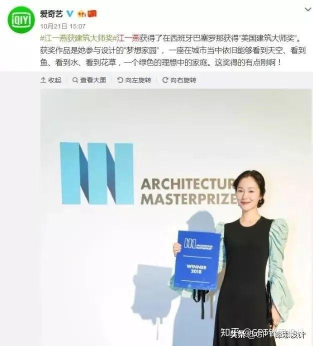Expand the post options chevron menu
The width and height of the screenshot is (313, 346).
307,9
